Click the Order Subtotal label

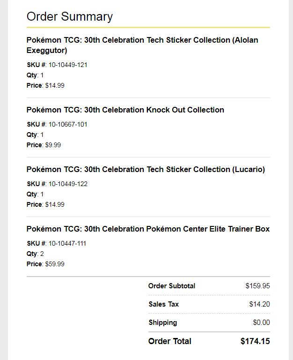click(172, 286)
